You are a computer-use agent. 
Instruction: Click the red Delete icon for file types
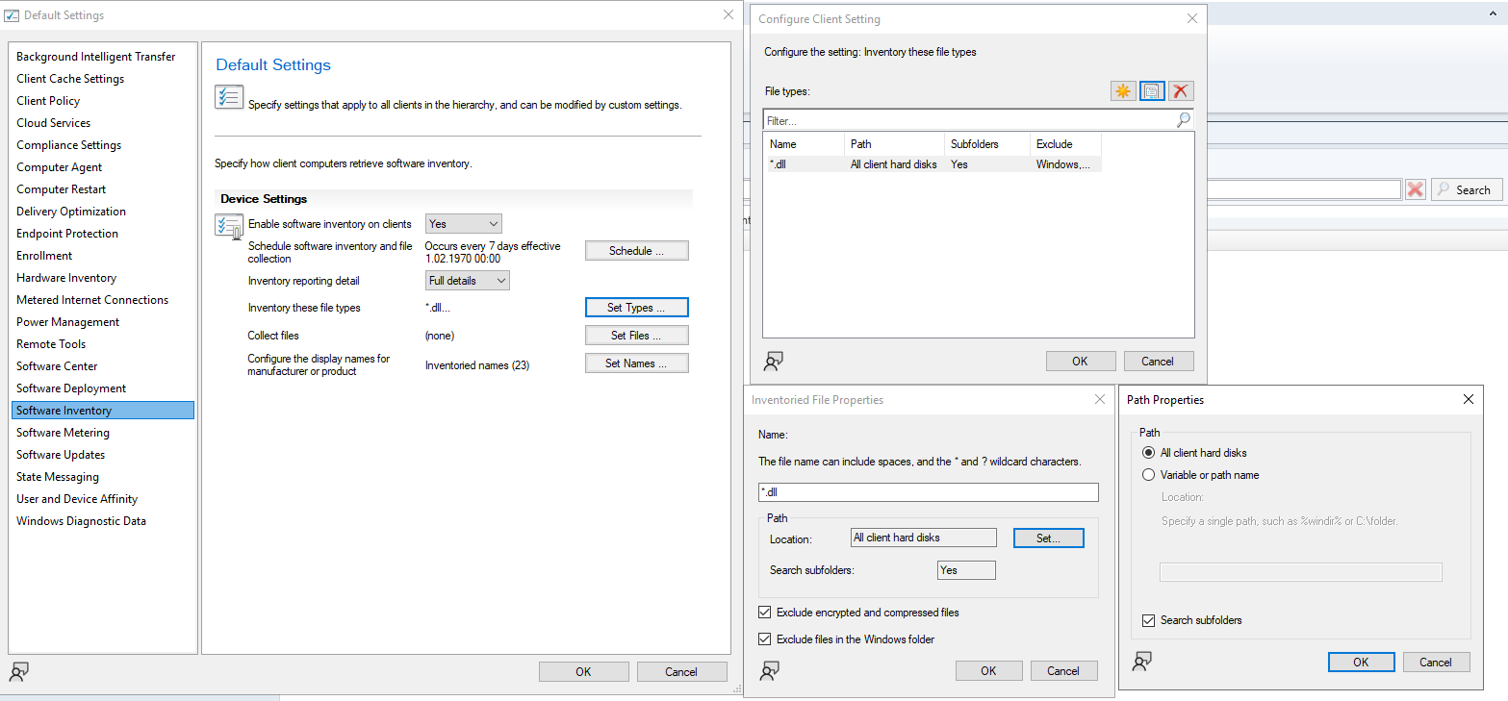1181,91
